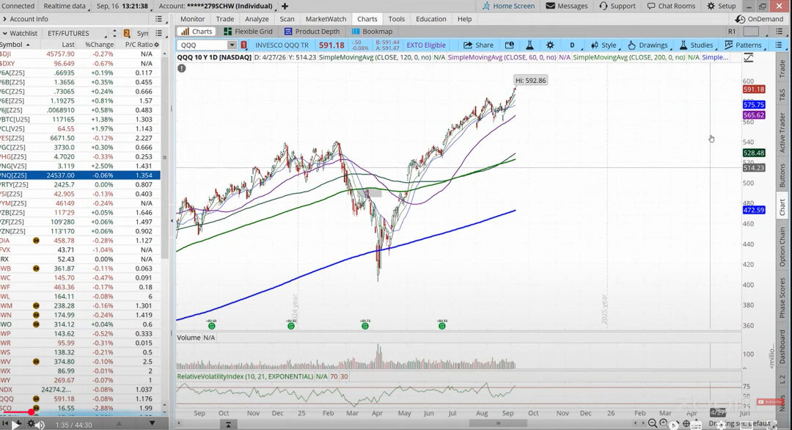Click the red 1 link icon beside QQQ
Viewport: 792px width, 430px height.
pyautogui.click(x=244, y=45)
